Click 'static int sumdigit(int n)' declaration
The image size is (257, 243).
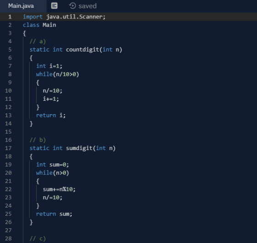click(73, 148)
